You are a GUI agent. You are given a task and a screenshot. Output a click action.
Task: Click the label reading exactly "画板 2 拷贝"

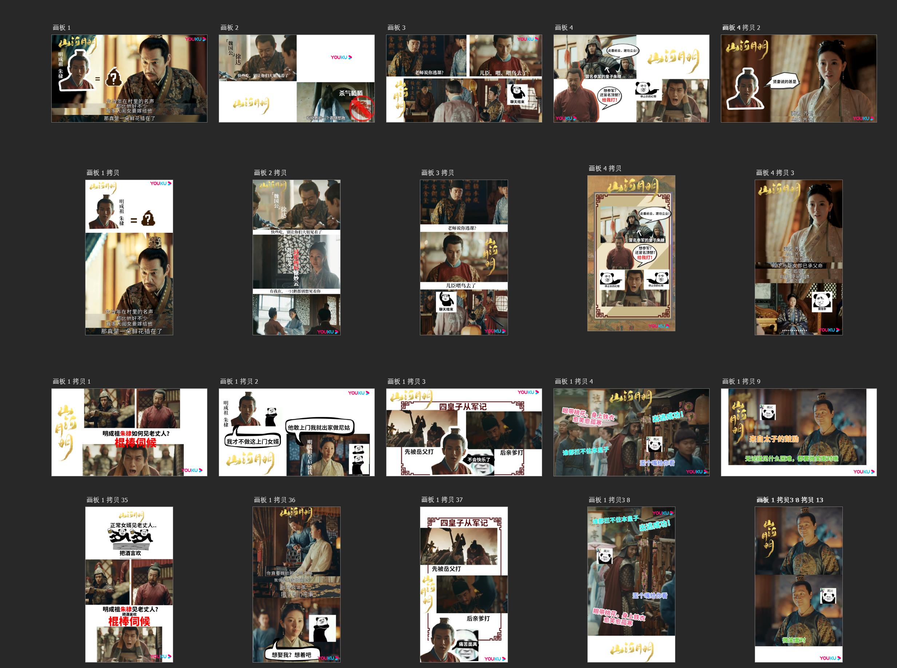(270, 173)
